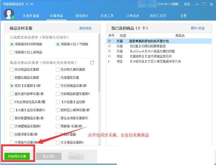Close the 淘客喵微信助手 window

[x=211, y=4]
